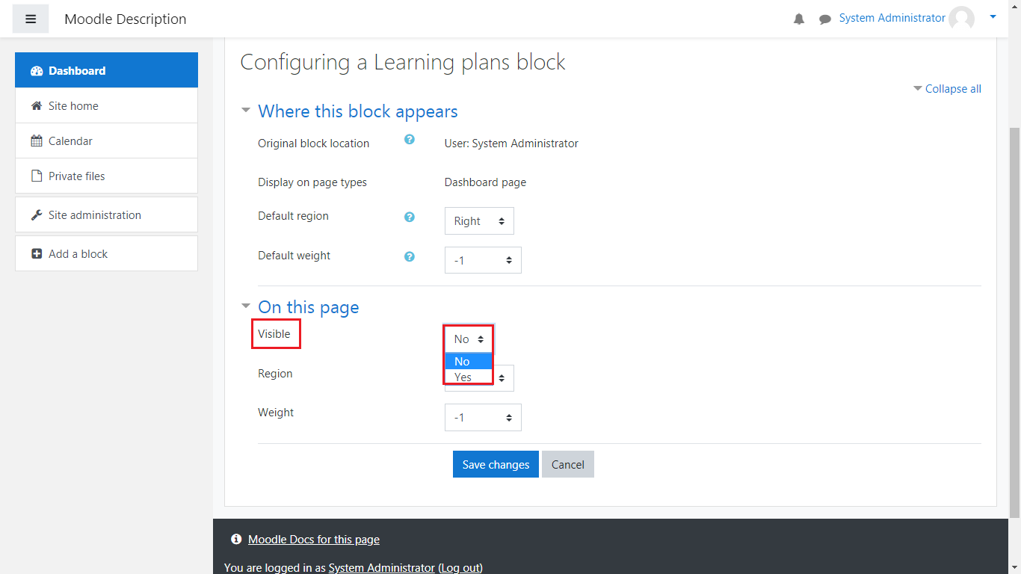Click help icon beside Default weight
This screenshot has width=1021, height=574.
pos(410,256)
